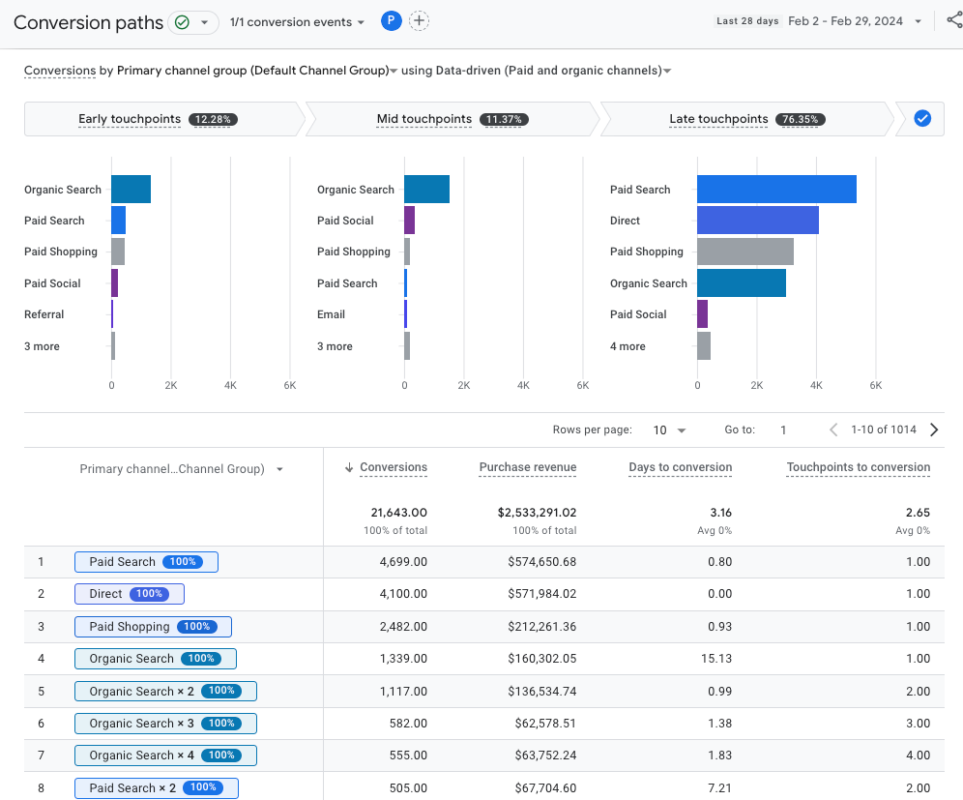This screenshot has width=963, height=800.
Task: Open the Rows per page dropdown
Action: tap(669, 430)
